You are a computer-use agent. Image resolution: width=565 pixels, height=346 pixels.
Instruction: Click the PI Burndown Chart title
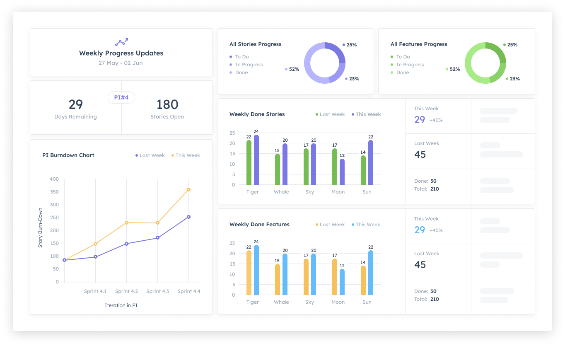tap(68, 155)
